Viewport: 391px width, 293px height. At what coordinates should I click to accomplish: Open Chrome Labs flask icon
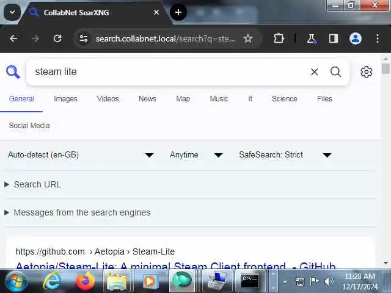click(x=312, y=38)
